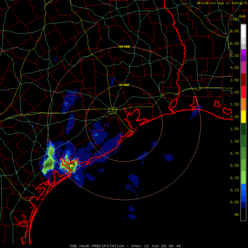
Task: Click the "[IN]" units label
Action: [x=235, y=19]
